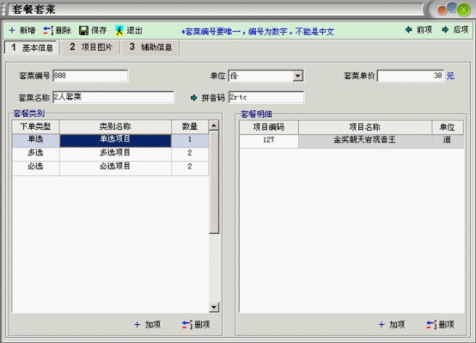The height and width of the screenshot is (343, 476).
Task: Click the green arrow beside 拼音码
Action: click(x=193, y=98)
